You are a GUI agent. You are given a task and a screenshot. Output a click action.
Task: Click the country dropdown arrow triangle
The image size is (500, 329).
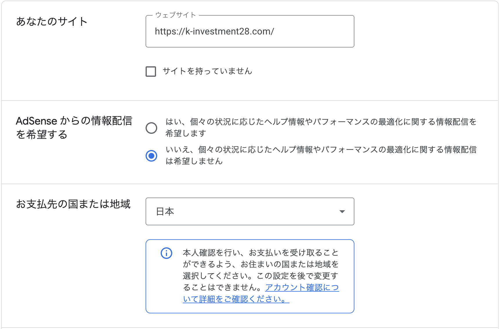[342, 212]
